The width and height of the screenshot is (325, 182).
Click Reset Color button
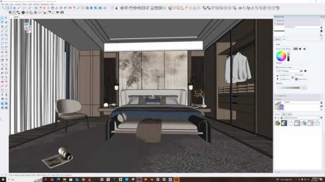click(301, 79)
